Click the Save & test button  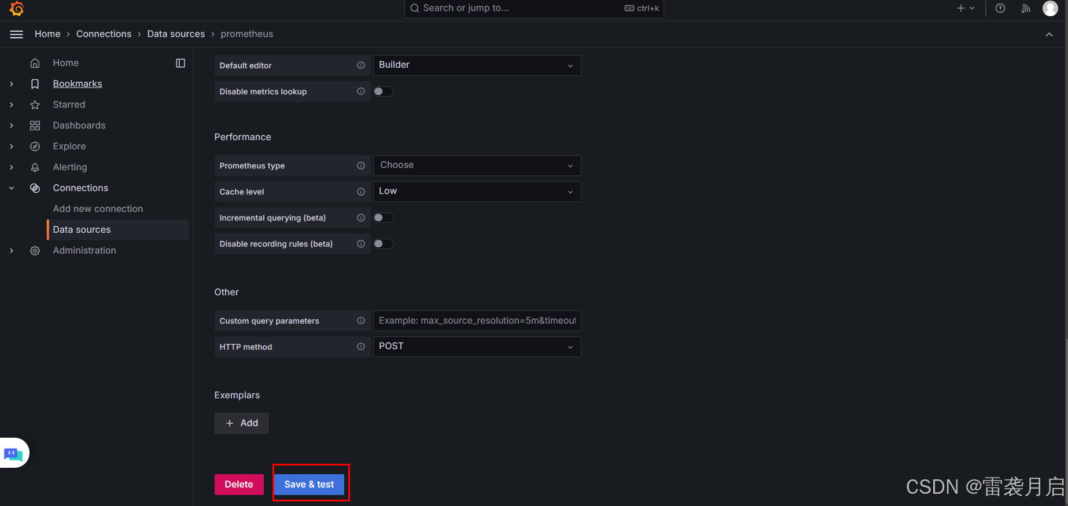point(309,485)
